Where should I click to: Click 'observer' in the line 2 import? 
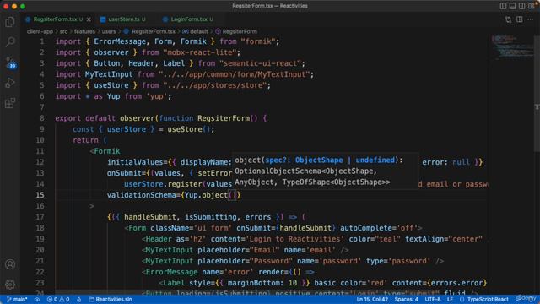[x=111, y=52]
